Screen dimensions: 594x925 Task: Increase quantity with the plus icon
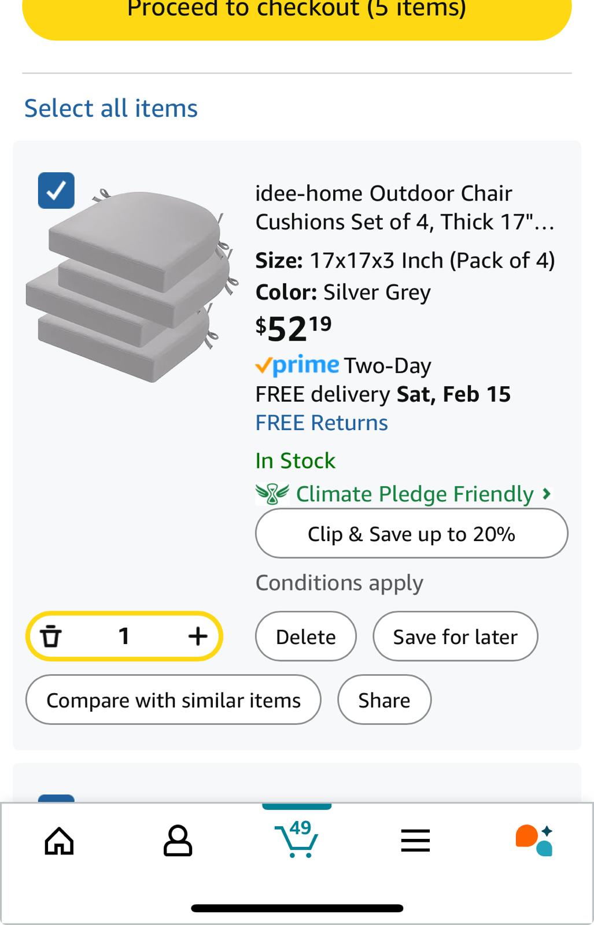point(198,636)
